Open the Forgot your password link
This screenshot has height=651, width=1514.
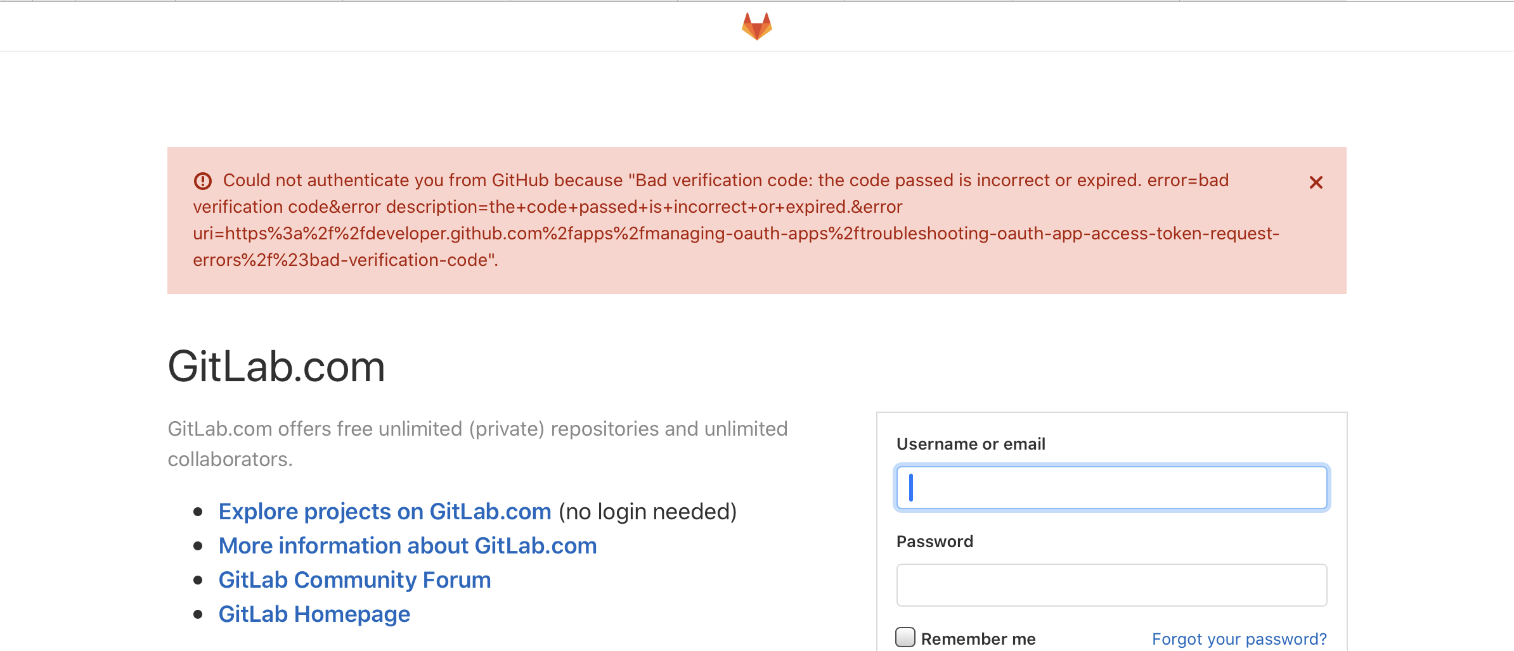point(1239,639)
